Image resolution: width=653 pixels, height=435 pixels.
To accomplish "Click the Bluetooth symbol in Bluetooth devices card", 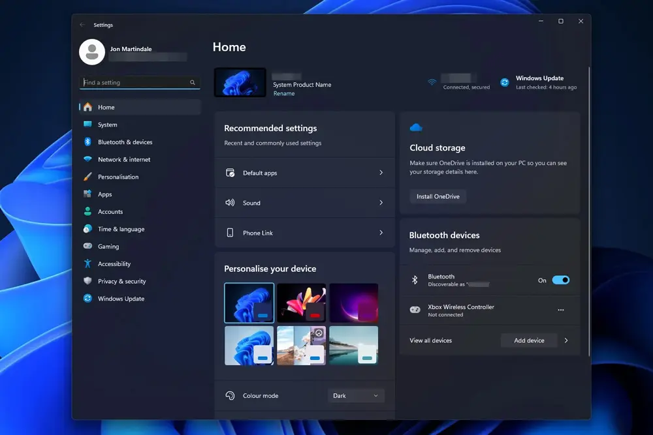I will pos(415,280).
